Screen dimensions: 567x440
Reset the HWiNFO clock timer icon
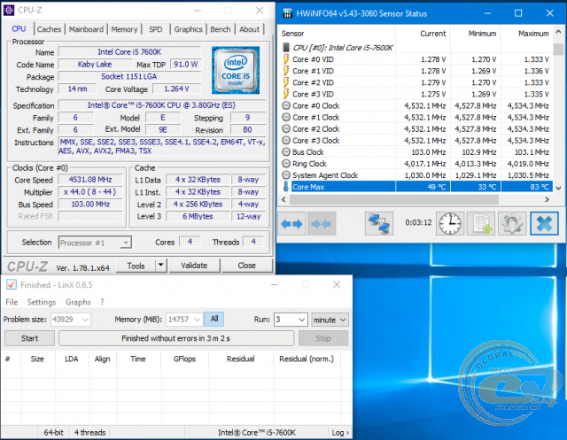tap(450, 224)
